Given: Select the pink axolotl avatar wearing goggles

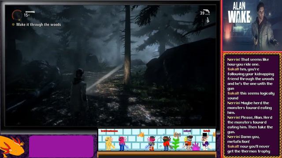Looking at the screenshot, I should (x=151, y=143).
